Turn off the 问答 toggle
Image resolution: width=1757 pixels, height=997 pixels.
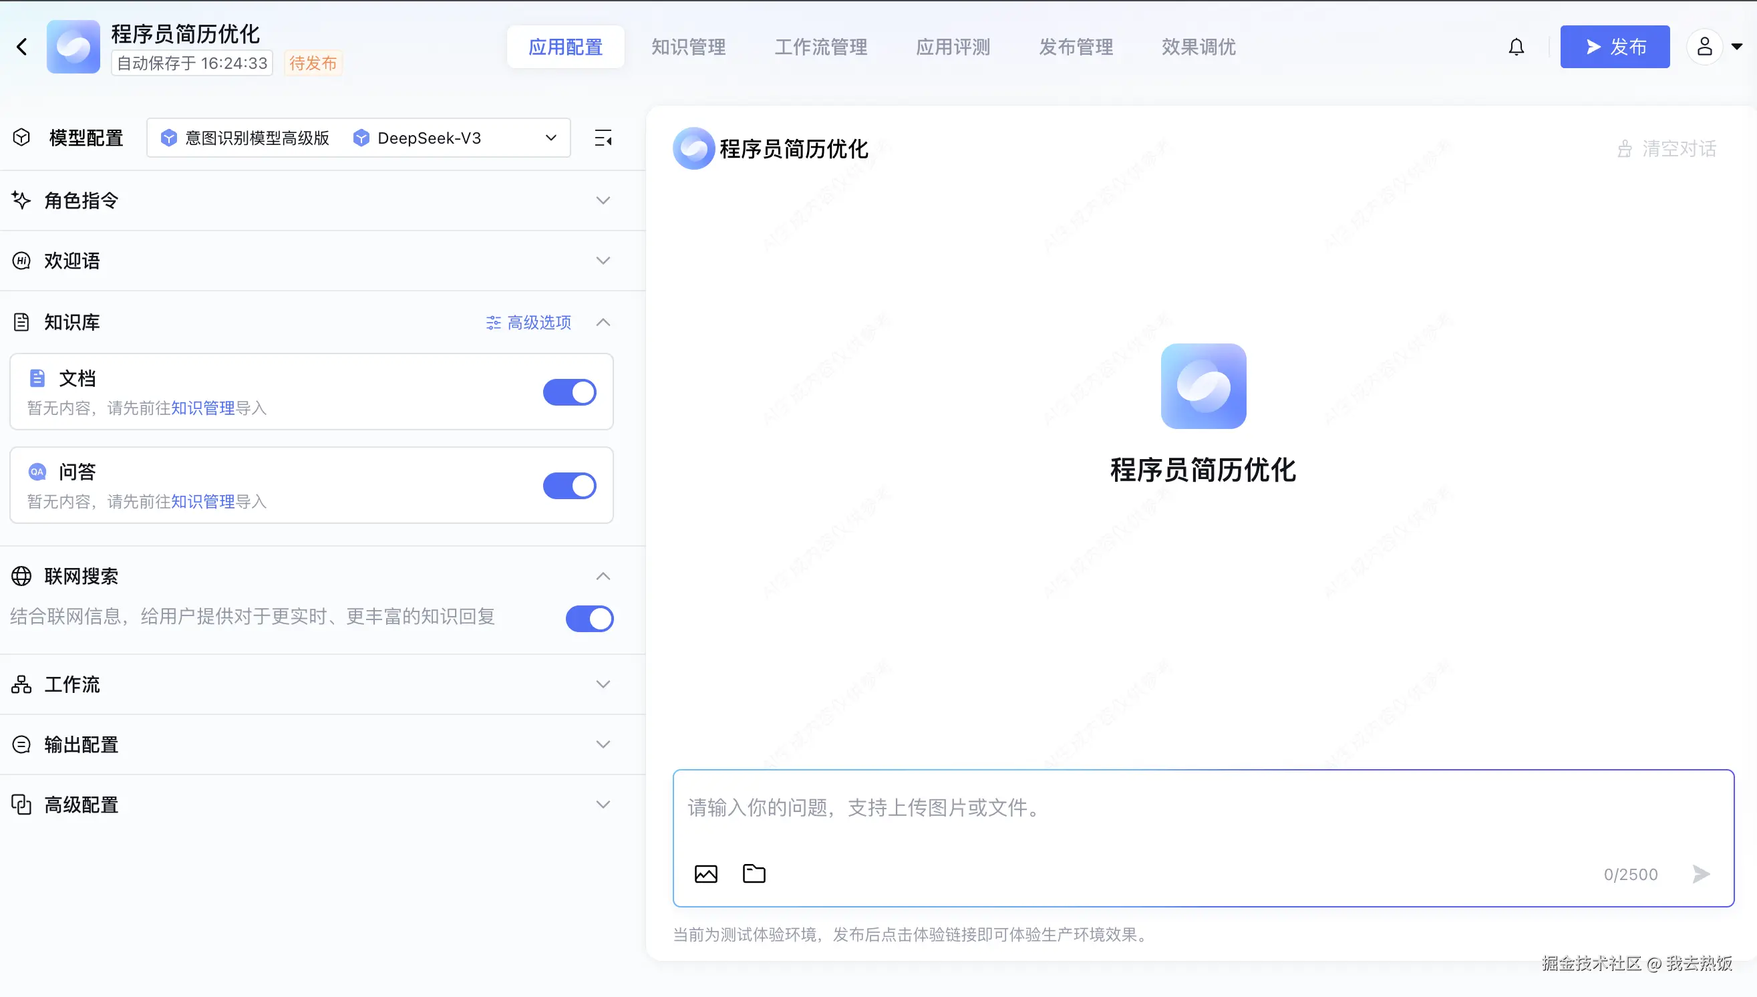click(x=569, y=486)
